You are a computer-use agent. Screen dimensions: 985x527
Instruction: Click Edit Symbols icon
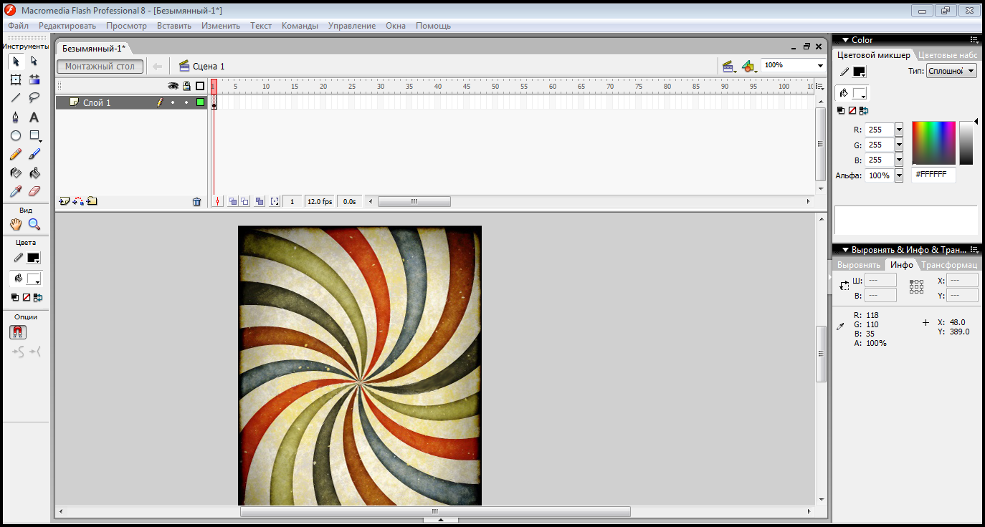pos(749,67)
